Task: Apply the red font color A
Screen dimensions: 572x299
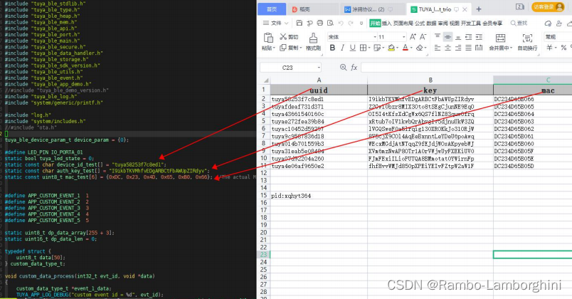Action: pos(406,48)
